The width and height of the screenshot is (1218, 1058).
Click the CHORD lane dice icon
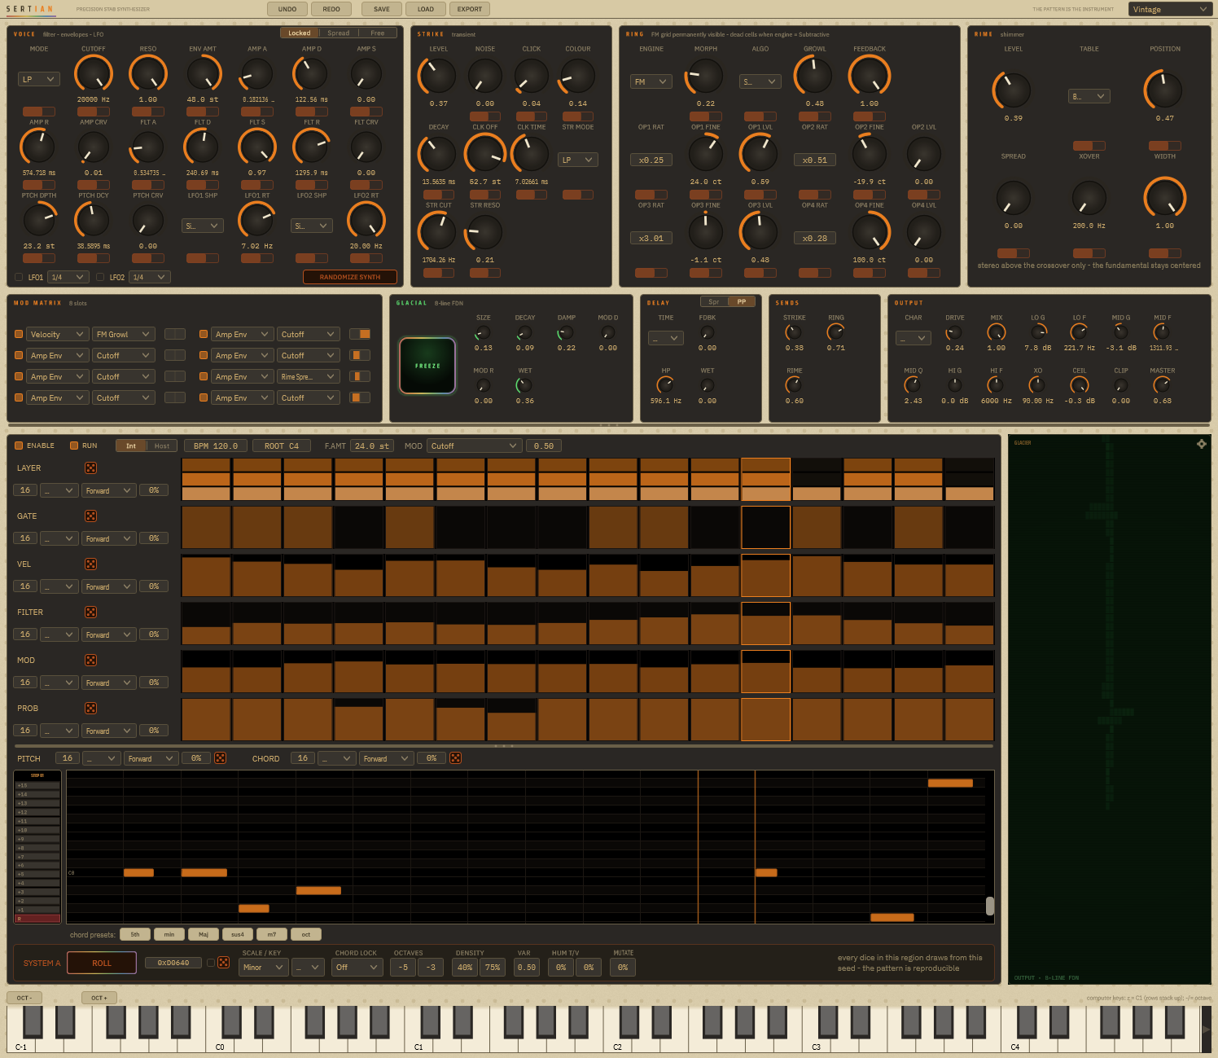pyautogui.click(x=455, y=758)
